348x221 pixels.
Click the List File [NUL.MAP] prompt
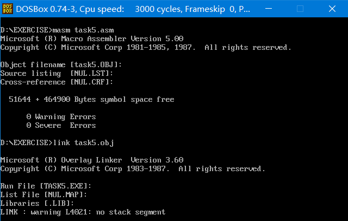pos(43,194)
